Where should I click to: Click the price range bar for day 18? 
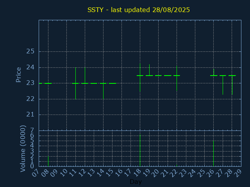[x=140, y=78]
